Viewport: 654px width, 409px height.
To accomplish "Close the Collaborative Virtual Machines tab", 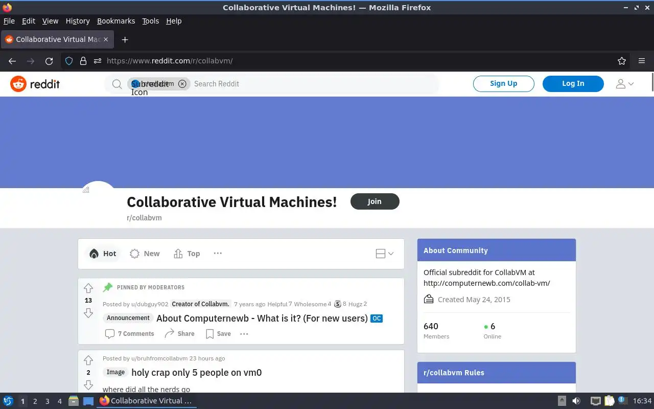I will [x=106, y=39].
